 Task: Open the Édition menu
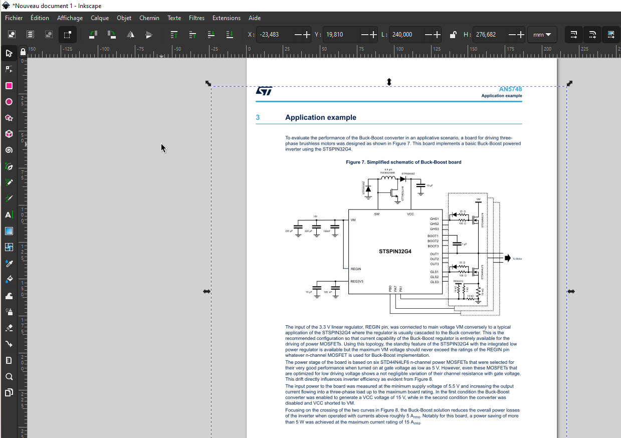[40, 18]
